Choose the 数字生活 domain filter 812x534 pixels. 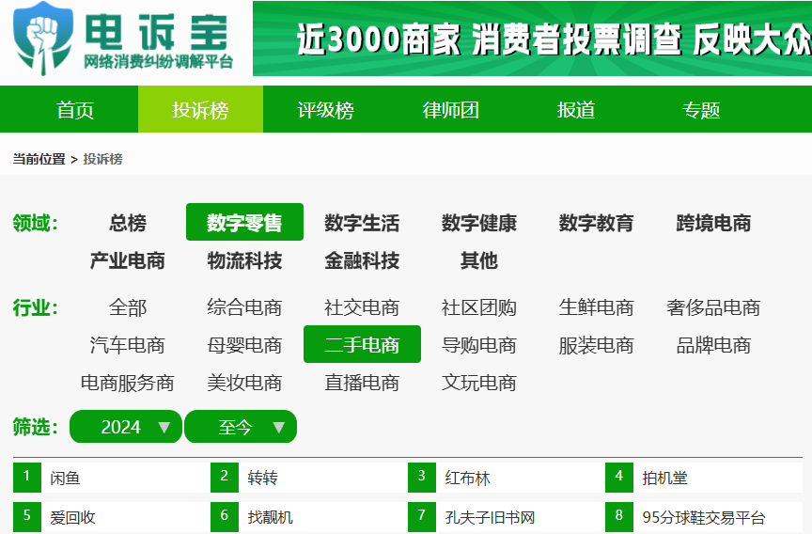(x=362, y=223)
